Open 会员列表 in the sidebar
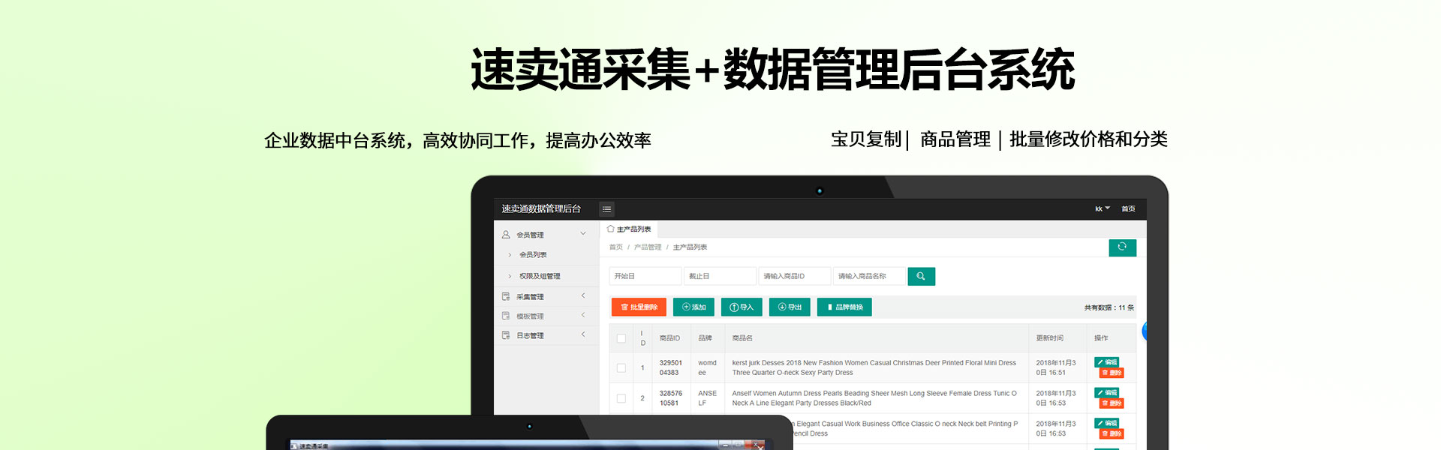This screenshot has height=450, width=1441. click(533, 255)
